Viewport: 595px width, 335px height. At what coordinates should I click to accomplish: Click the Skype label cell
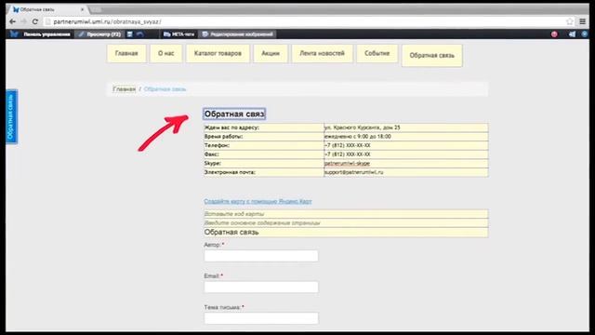point(264,164)
